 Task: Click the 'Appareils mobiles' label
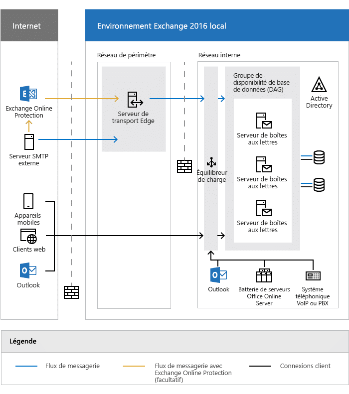27,219
